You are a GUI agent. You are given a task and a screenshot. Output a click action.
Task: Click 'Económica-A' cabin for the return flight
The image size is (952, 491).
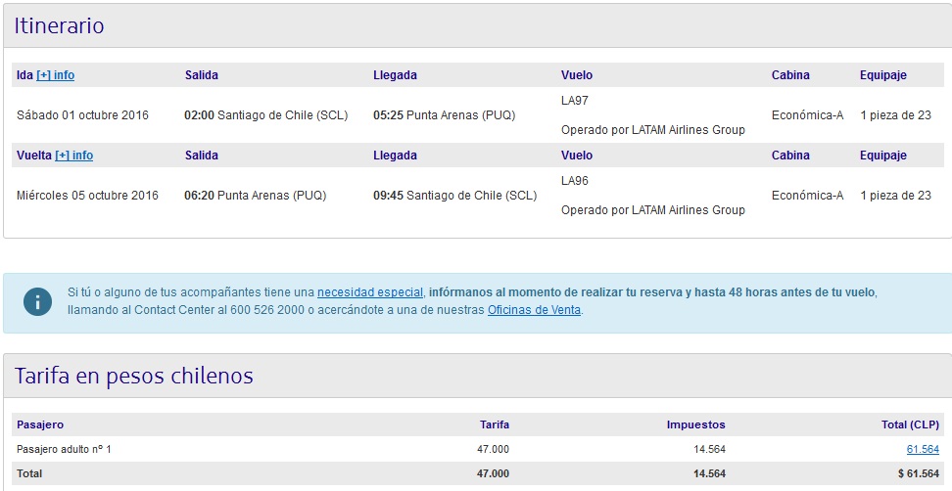[807, 196]
